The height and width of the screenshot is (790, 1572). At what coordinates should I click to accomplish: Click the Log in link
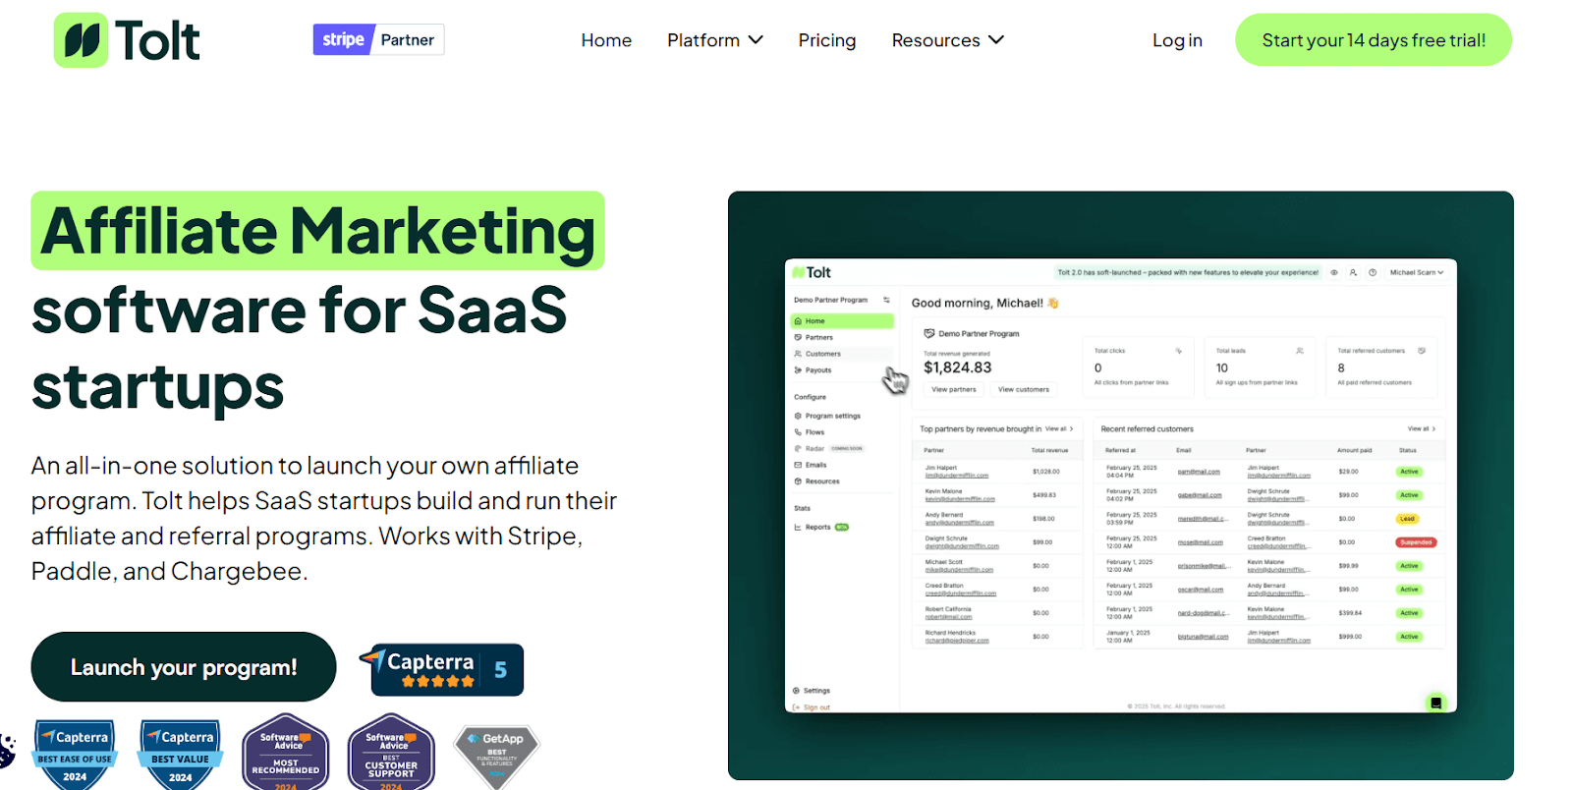pyautogui.click(x=1177, y=40)
